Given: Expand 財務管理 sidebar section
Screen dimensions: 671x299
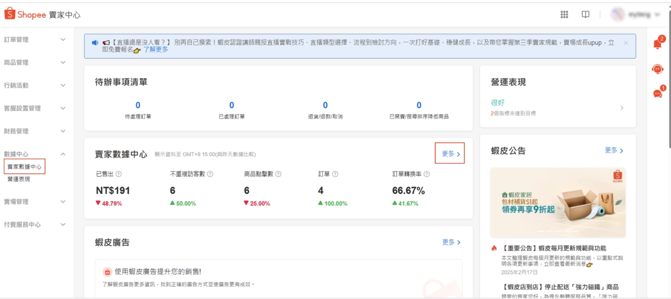Looking at the screenshot, I should coord(37,131).
